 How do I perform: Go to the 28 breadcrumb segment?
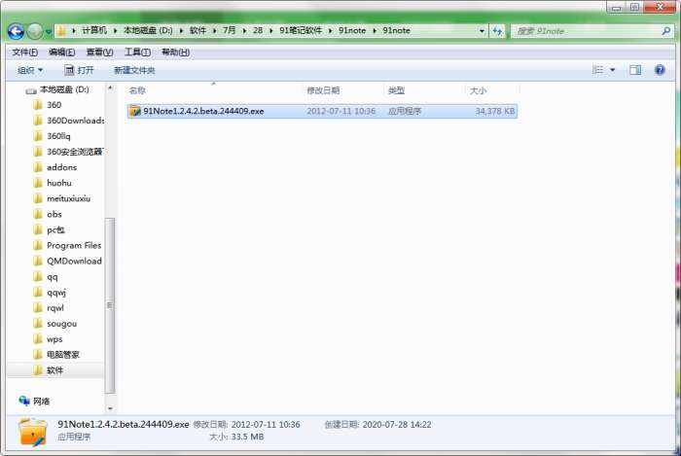click(x=258, y=30)
